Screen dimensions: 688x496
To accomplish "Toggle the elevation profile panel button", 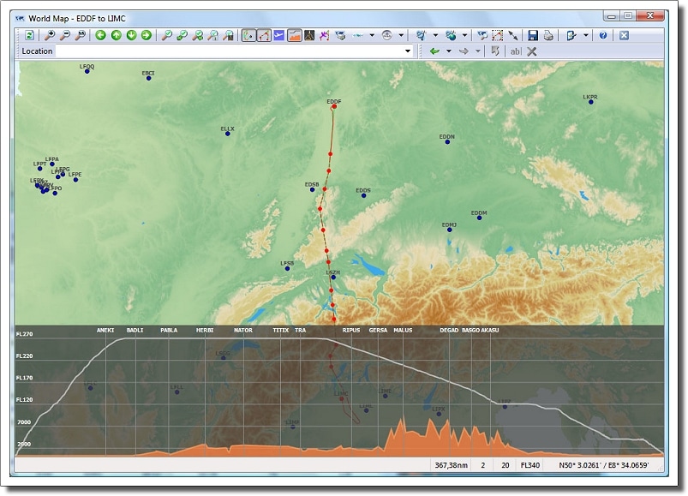I will click(x=294, y=35).
